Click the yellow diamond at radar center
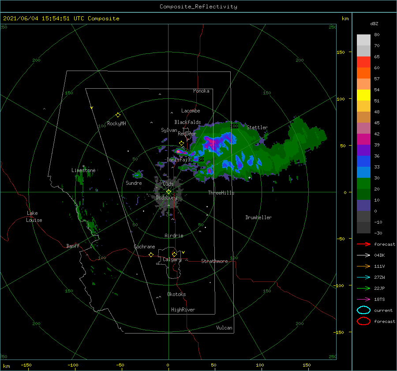The height and width of the screenshot is (371, 397). (x=169, y=192)
